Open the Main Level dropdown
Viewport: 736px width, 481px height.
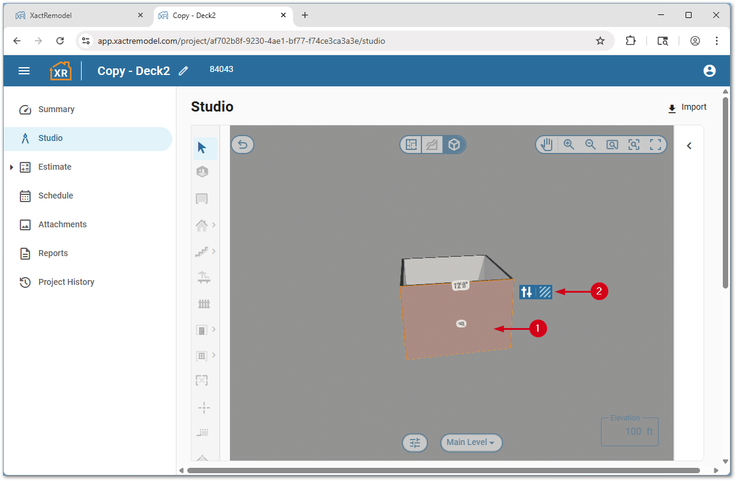point(471,443)
